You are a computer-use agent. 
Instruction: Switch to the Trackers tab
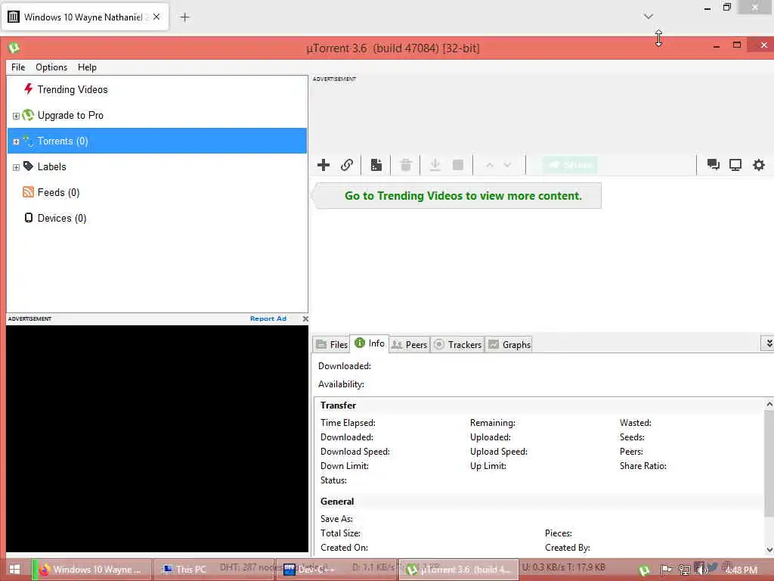click(x=457, y=344)
